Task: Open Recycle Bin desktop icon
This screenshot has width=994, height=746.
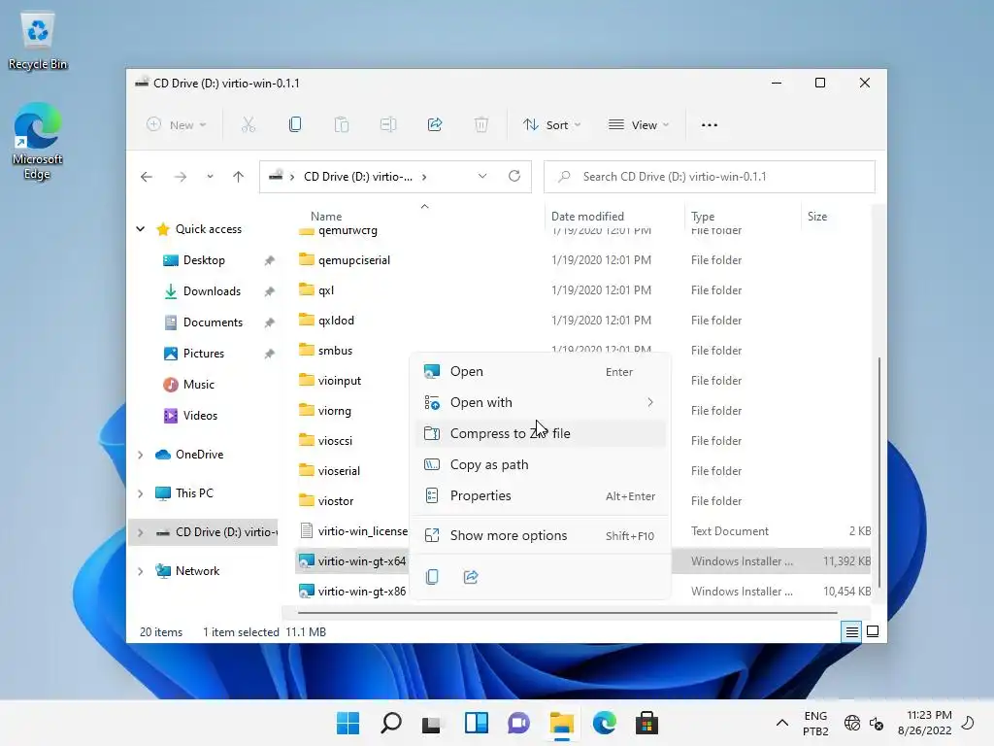Action: [38, 41]
